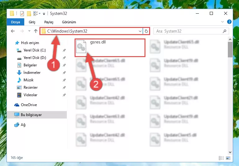
Task: Open recent locations dropdown arrow
Action: (x=29, y=31)
